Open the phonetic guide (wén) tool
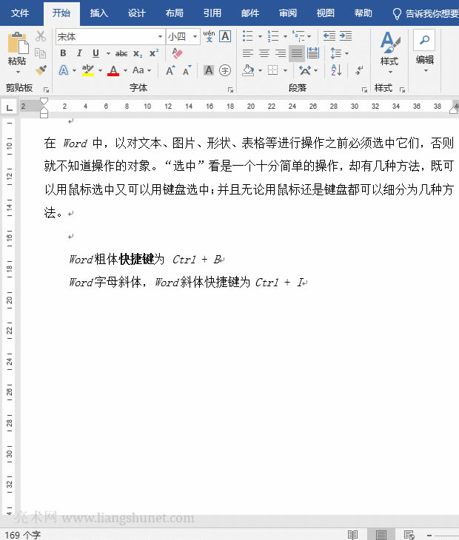 [x=209, y=36]
